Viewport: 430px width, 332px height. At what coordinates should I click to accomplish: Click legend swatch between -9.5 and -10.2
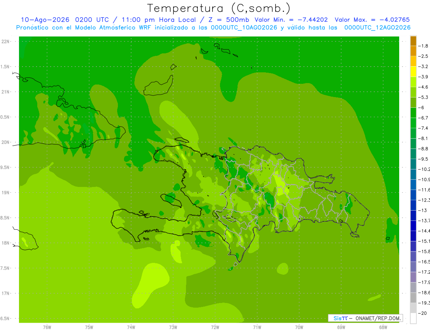coord(413,164)
